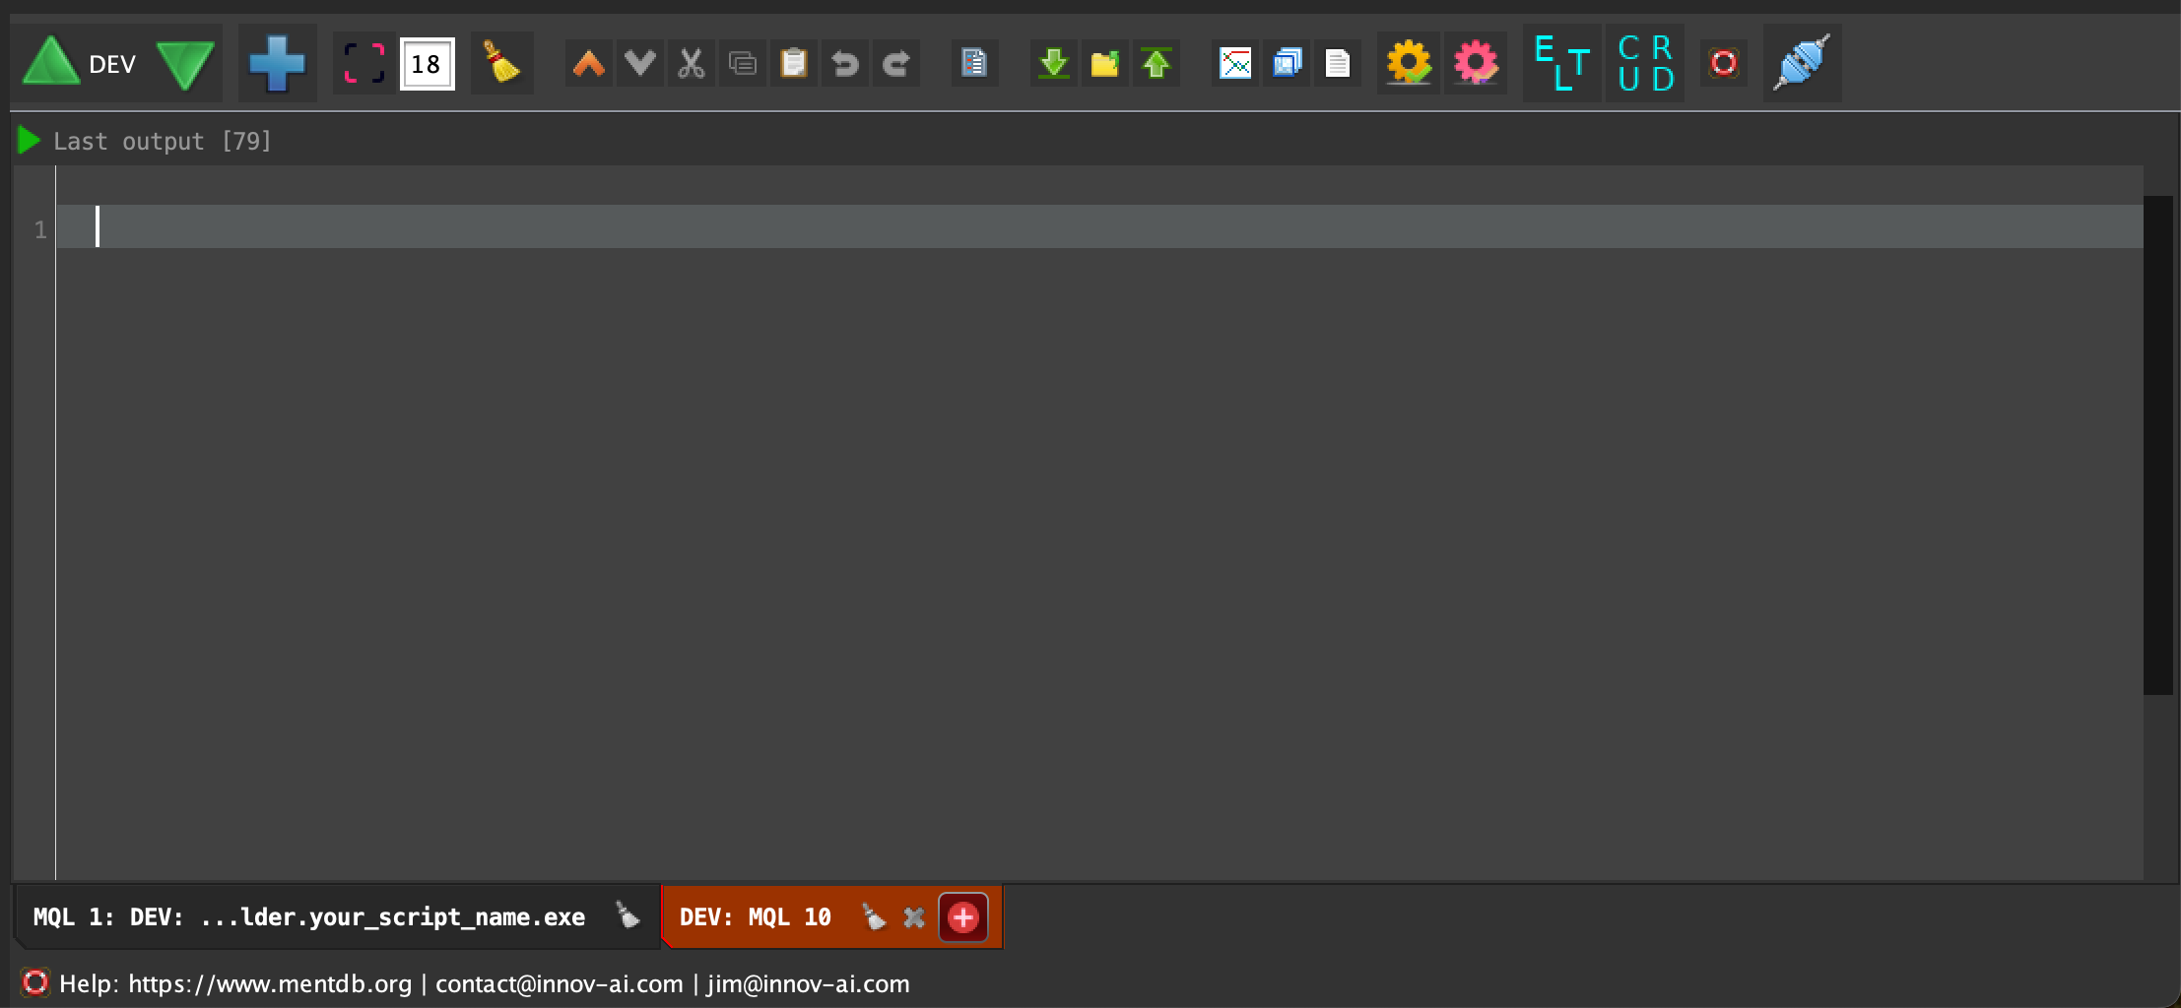The image size is (2181, 1008).
Task: Click the yellow broom clear icon
Action: click(x=501, y=64)
